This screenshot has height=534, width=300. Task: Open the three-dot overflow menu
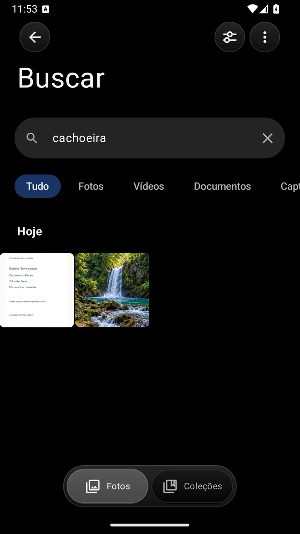pos(265,37)
